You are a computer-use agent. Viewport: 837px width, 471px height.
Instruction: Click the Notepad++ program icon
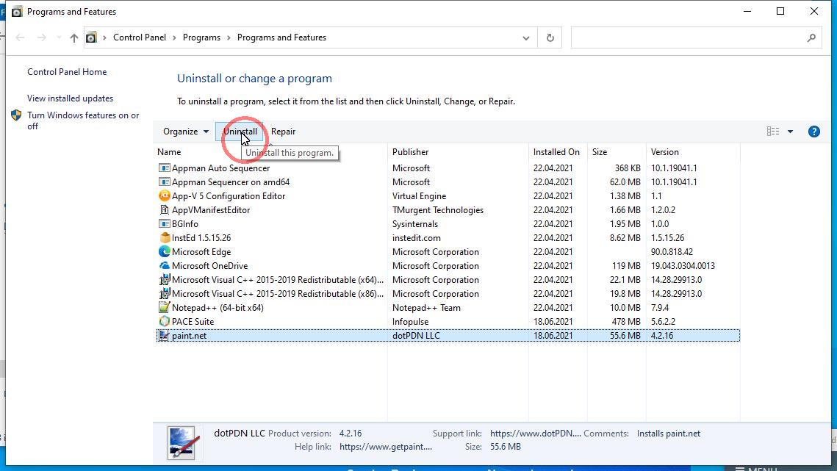(x=165, y=308)
